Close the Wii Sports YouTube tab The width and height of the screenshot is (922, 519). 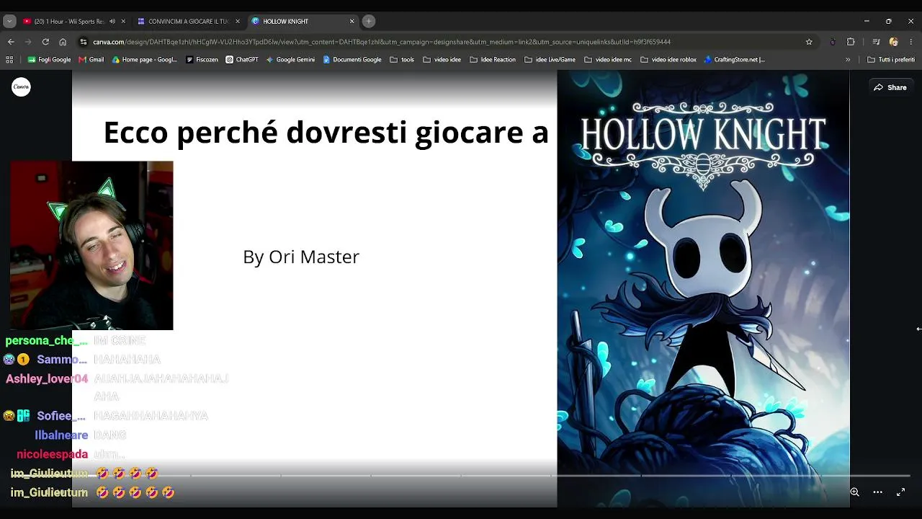[123, 22]
